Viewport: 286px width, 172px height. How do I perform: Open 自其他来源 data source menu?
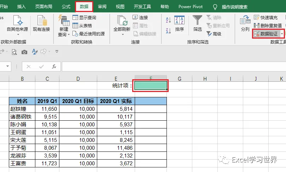pyautogui.click(x=17, y=25)
